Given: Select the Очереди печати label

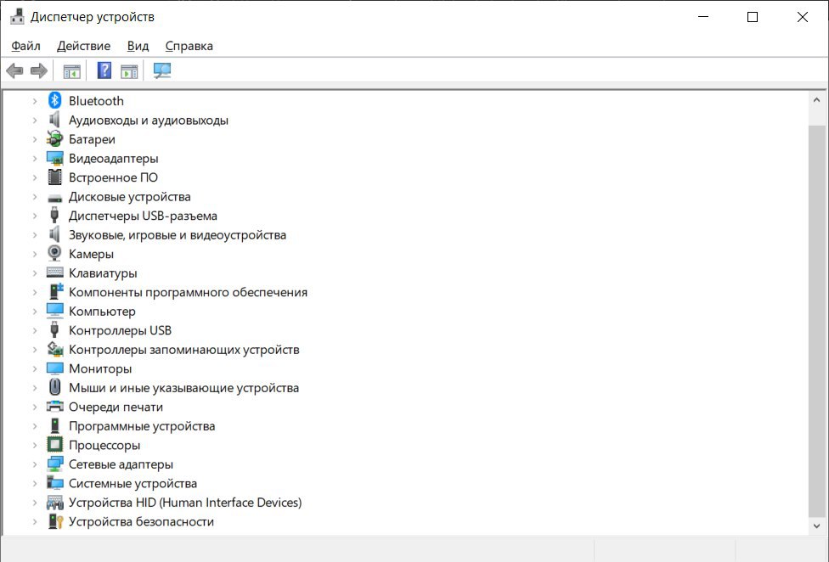Looking at the screenshot, I should pyautogui.click(x=116, y=407).
